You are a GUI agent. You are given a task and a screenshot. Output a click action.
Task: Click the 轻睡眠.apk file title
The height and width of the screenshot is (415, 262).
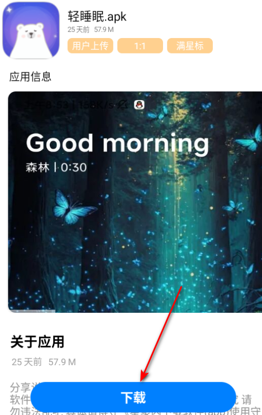point(97,16)
